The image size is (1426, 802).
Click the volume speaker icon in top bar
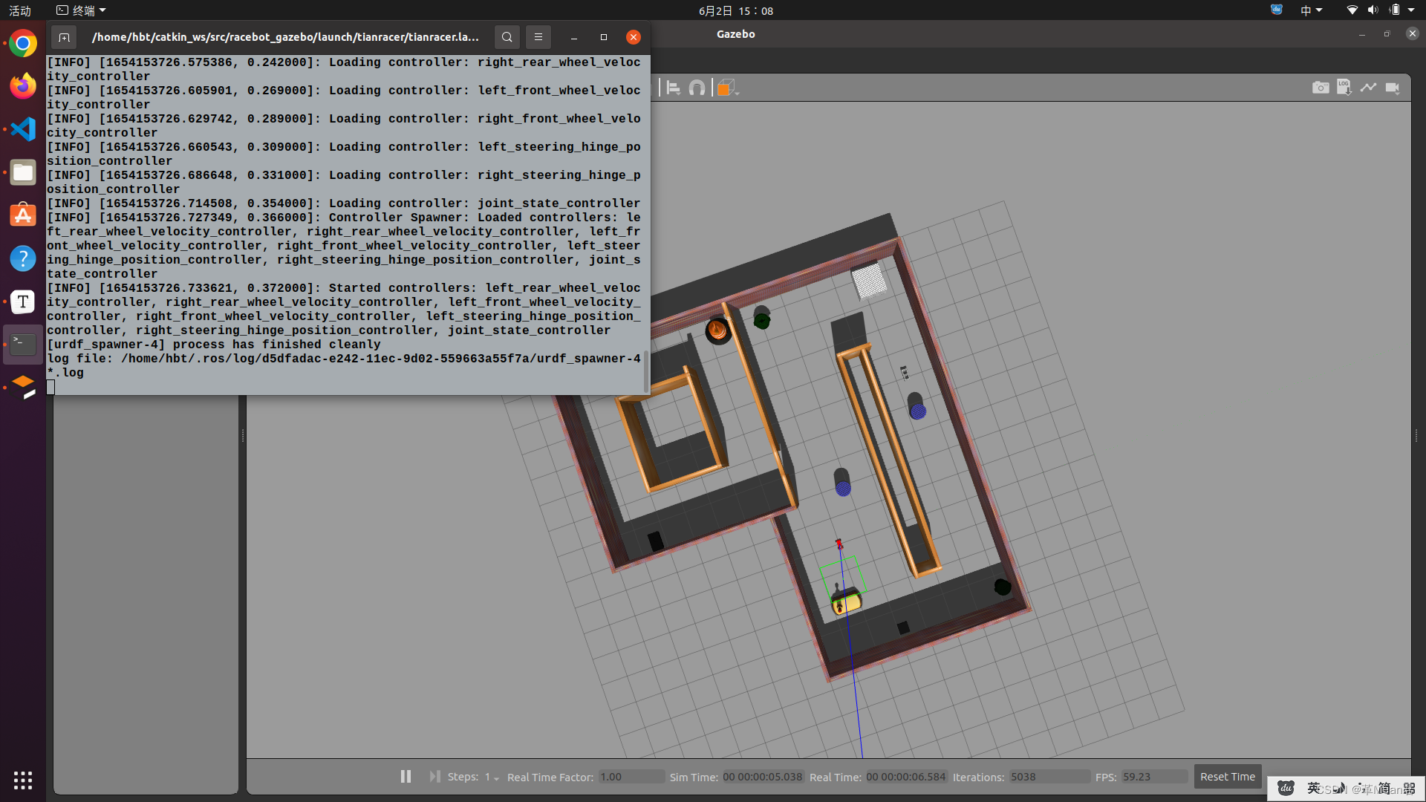pos(1373,10)
